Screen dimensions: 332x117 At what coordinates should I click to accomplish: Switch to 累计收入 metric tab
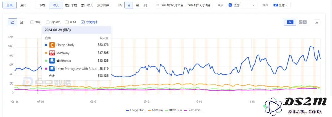point(87,5)
